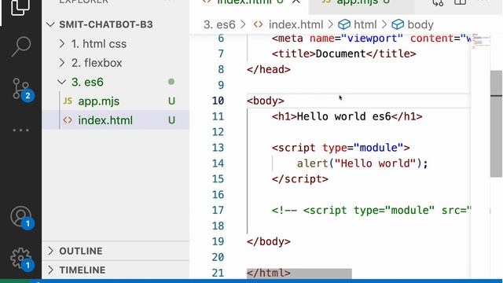Click the commented script tag on line 17

pos(372,210)
